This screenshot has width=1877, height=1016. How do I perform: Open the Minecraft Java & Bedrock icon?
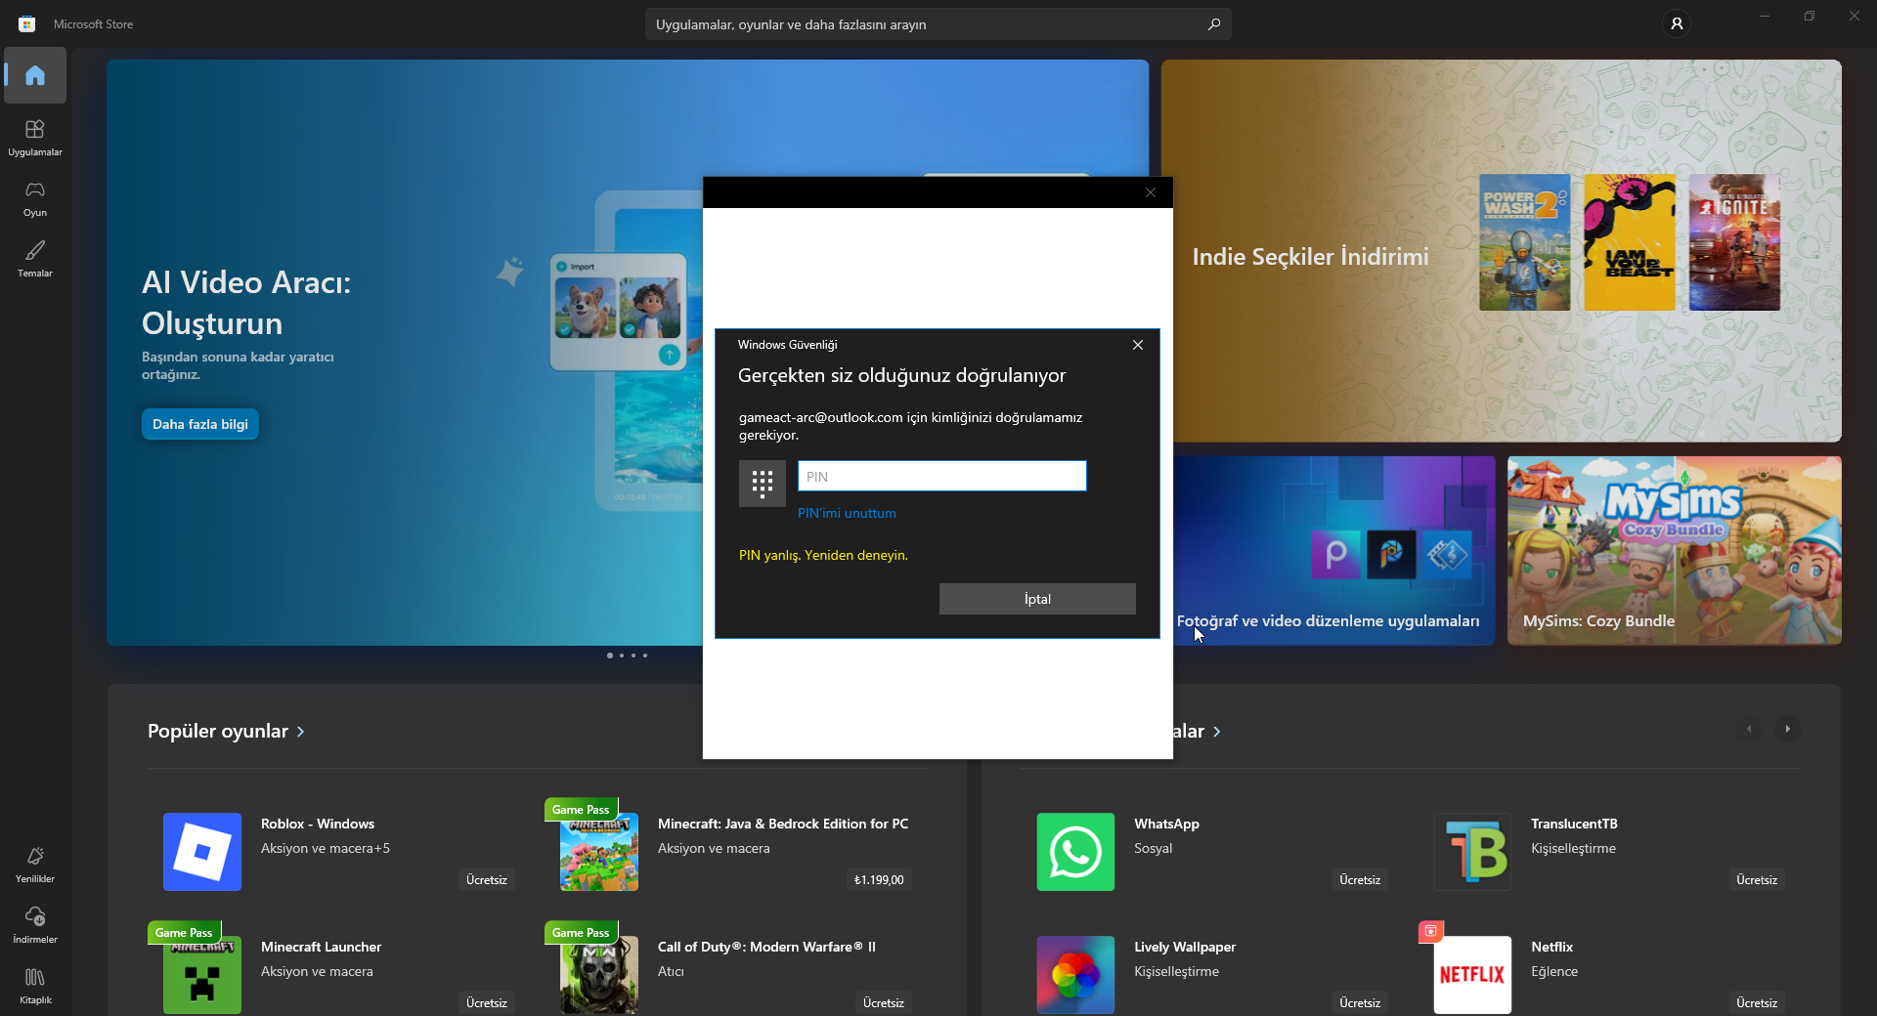(x=599, y=851)
